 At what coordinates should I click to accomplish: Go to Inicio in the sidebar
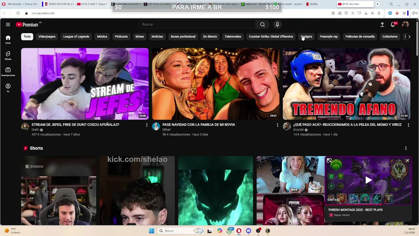coord(8,39)
